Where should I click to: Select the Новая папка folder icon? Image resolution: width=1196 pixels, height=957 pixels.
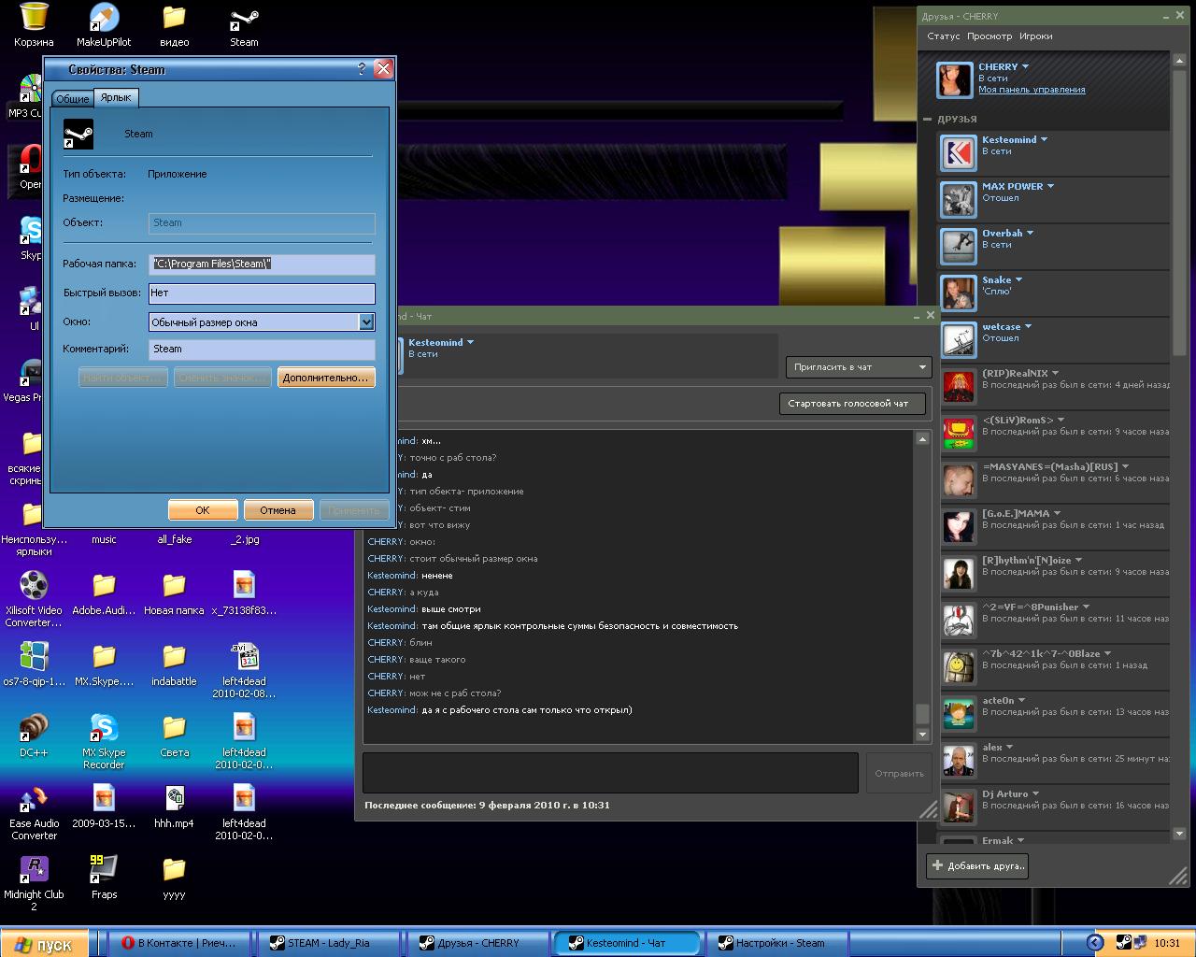coord(174,593)
